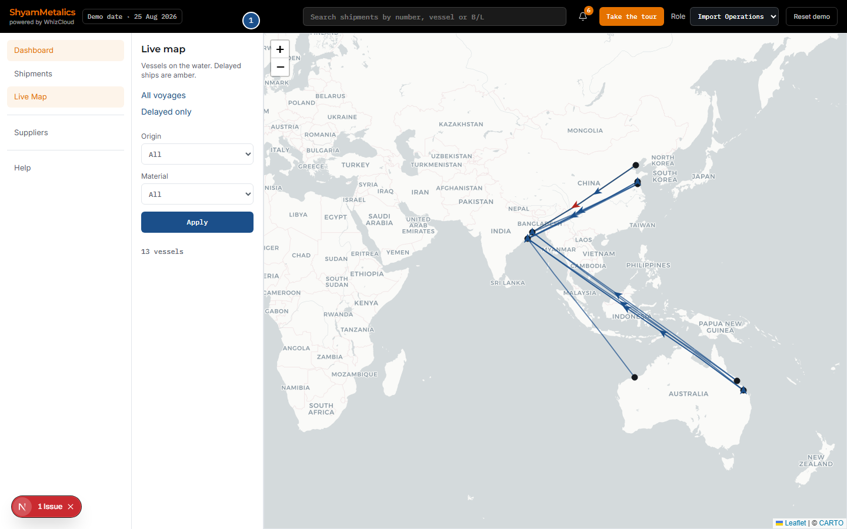Image resolution: width=847 pixels, height=529 pixels.
Task: Show All voyages on the map
Action: [x=164, y=95]
